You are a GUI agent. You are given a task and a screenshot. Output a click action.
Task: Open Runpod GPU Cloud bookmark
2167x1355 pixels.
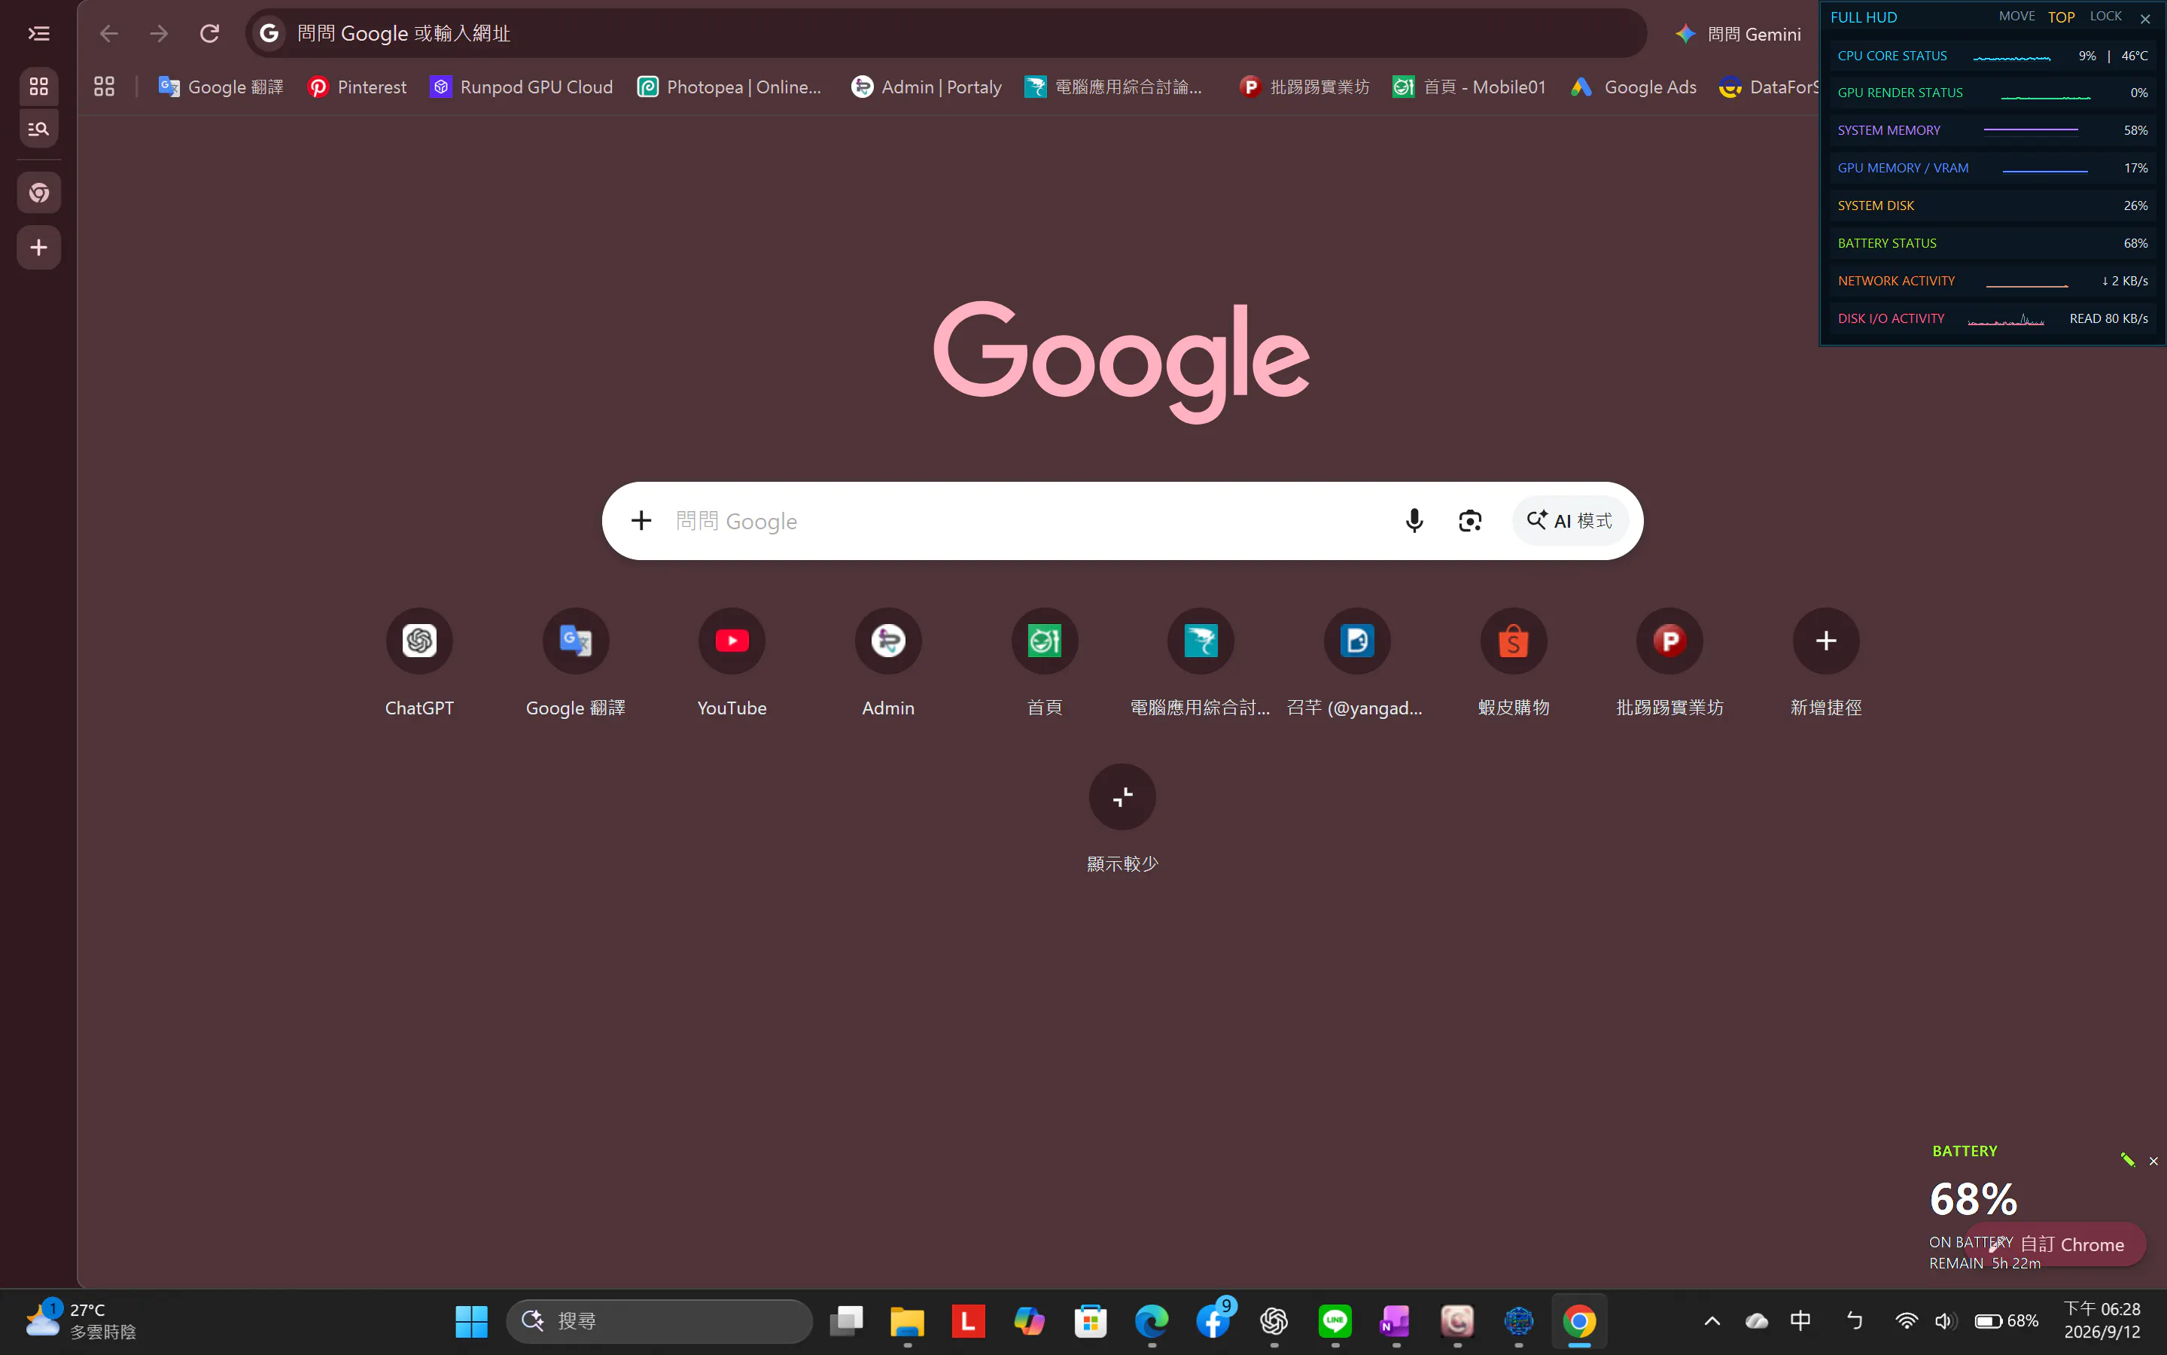pyautogui.click(x=522, y=87)
